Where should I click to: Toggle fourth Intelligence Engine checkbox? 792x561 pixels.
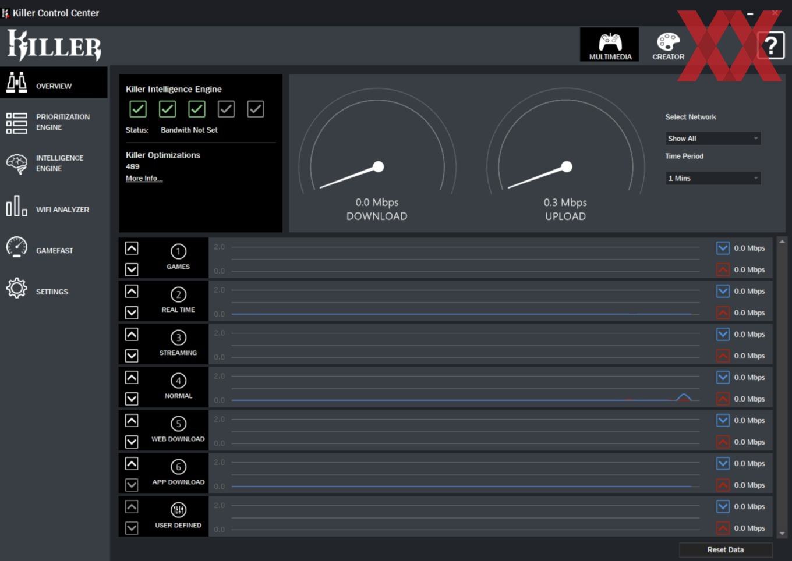226,109
